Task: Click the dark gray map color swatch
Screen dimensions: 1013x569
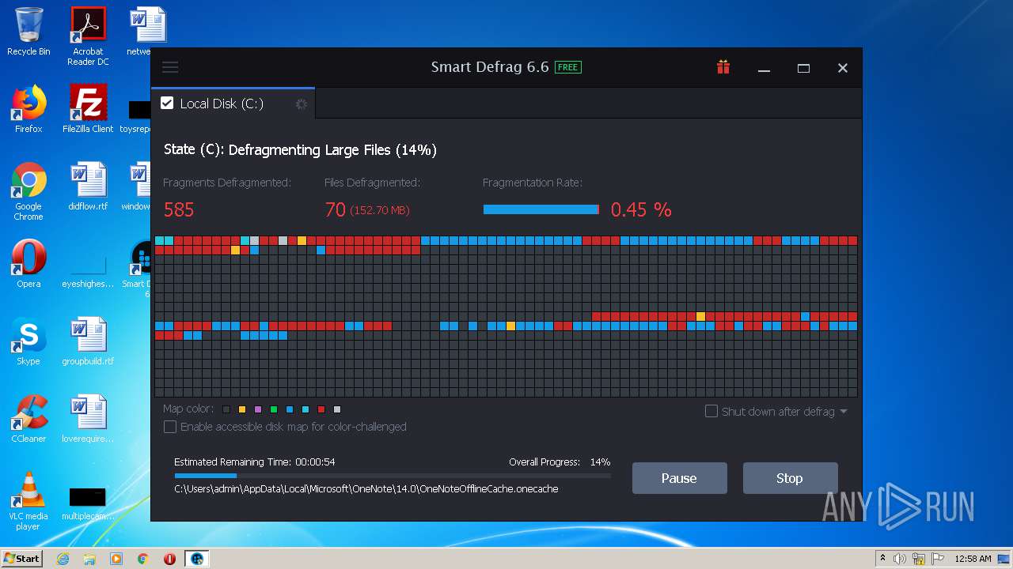Action: click(x=226, y=409)
